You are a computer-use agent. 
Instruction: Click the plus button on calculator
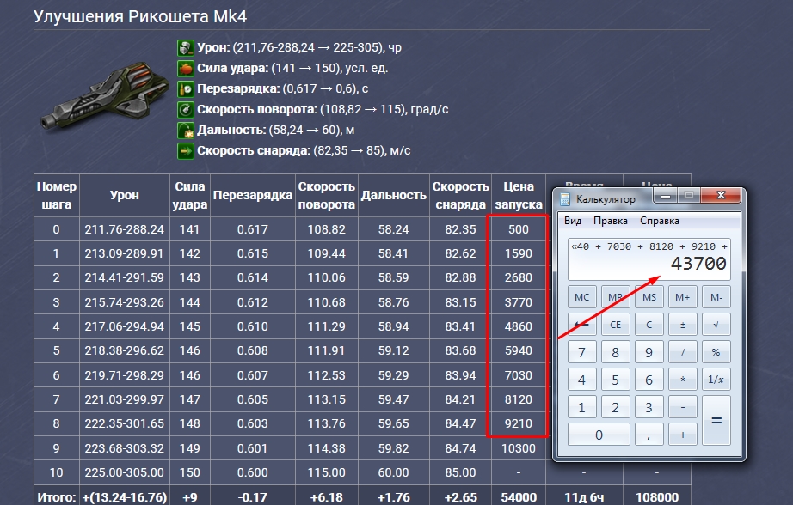point(682,435)
